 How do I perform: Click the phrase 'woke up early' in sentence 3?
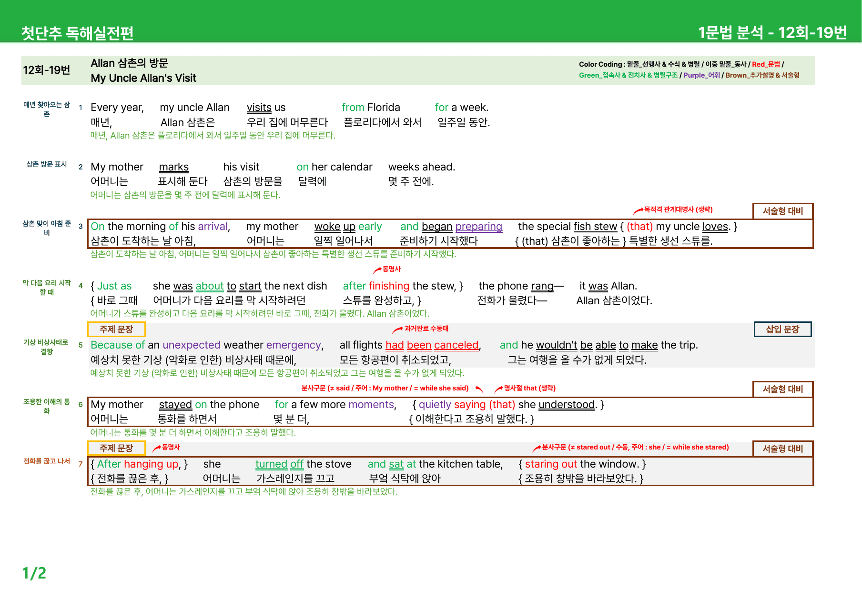(x=348, y=226)
